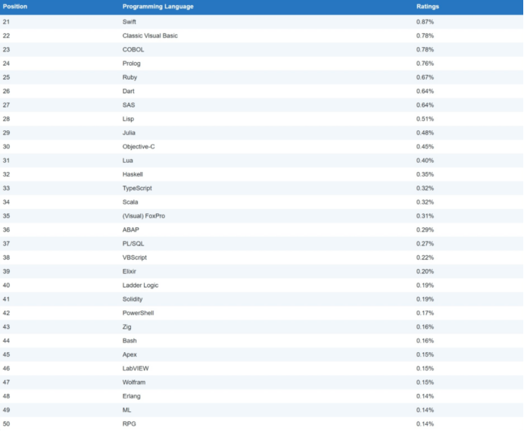524x431 pixels.
Task: Click the Position column header
Action: click(15, 7)
